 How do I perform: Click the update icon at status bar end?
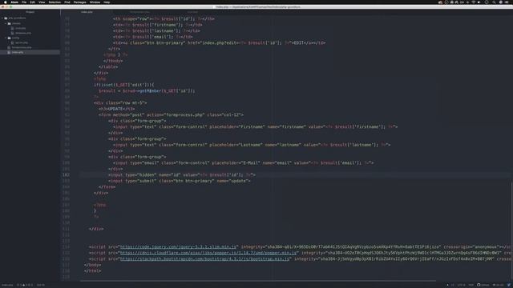click(509, 285)
